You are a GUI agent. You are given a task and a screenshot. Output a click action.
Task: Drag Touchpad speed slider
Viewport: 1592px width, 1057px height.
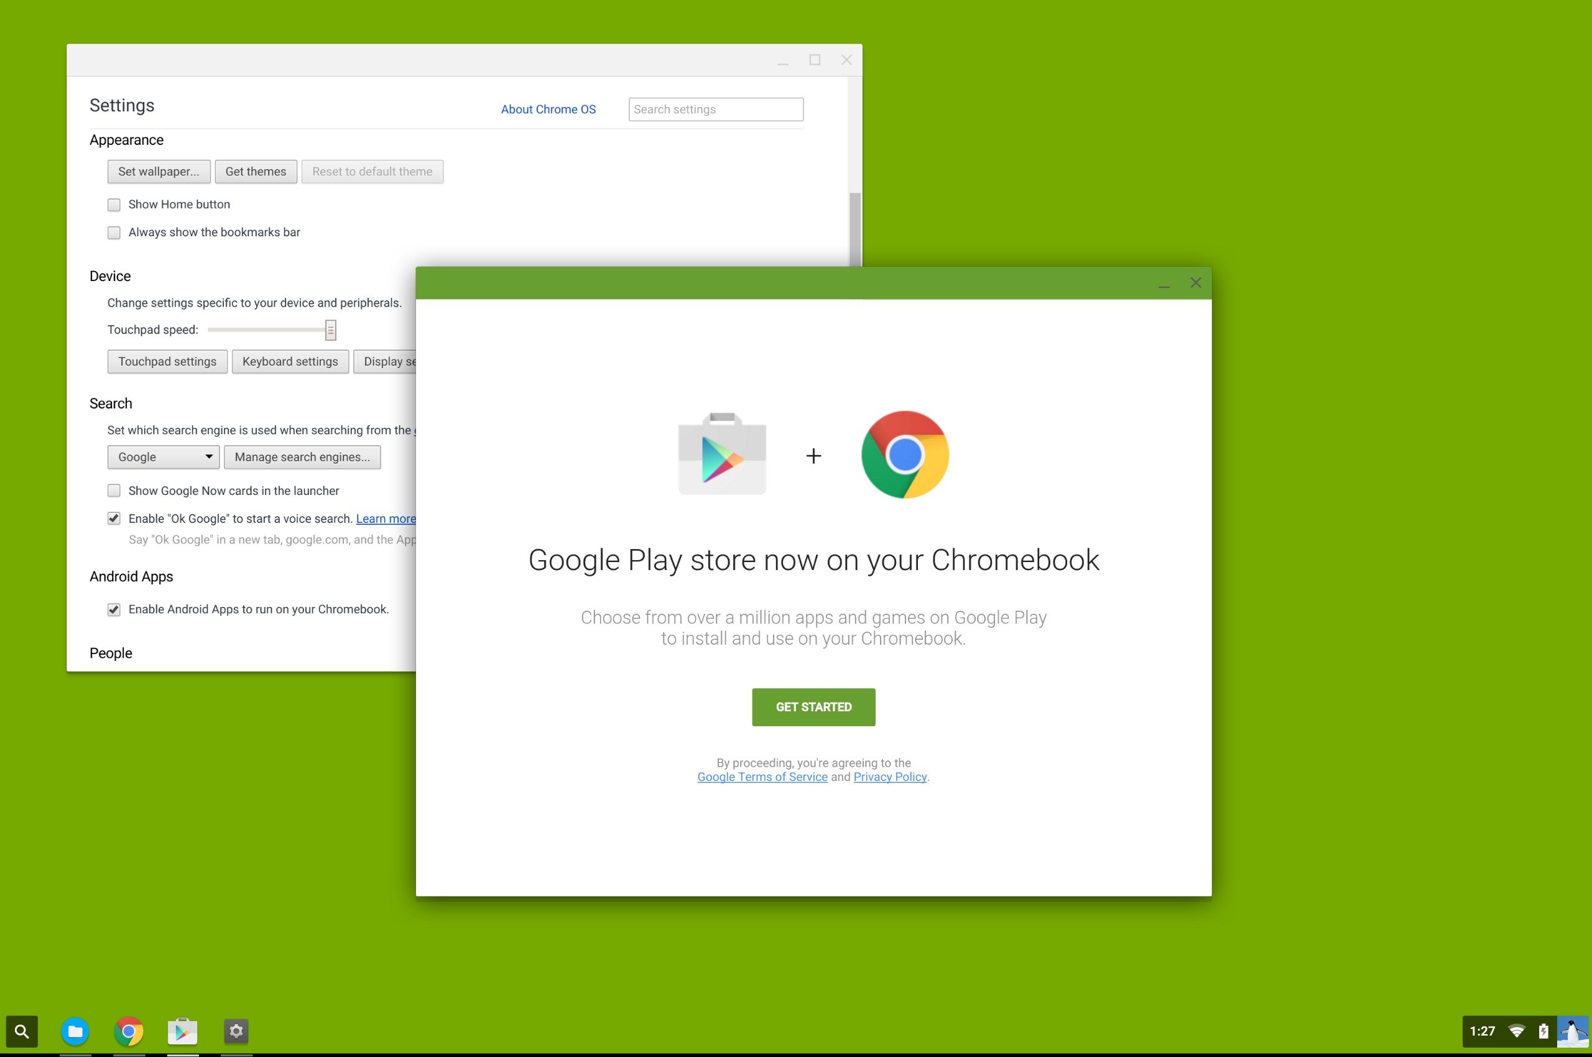click(x=330, y=329)
